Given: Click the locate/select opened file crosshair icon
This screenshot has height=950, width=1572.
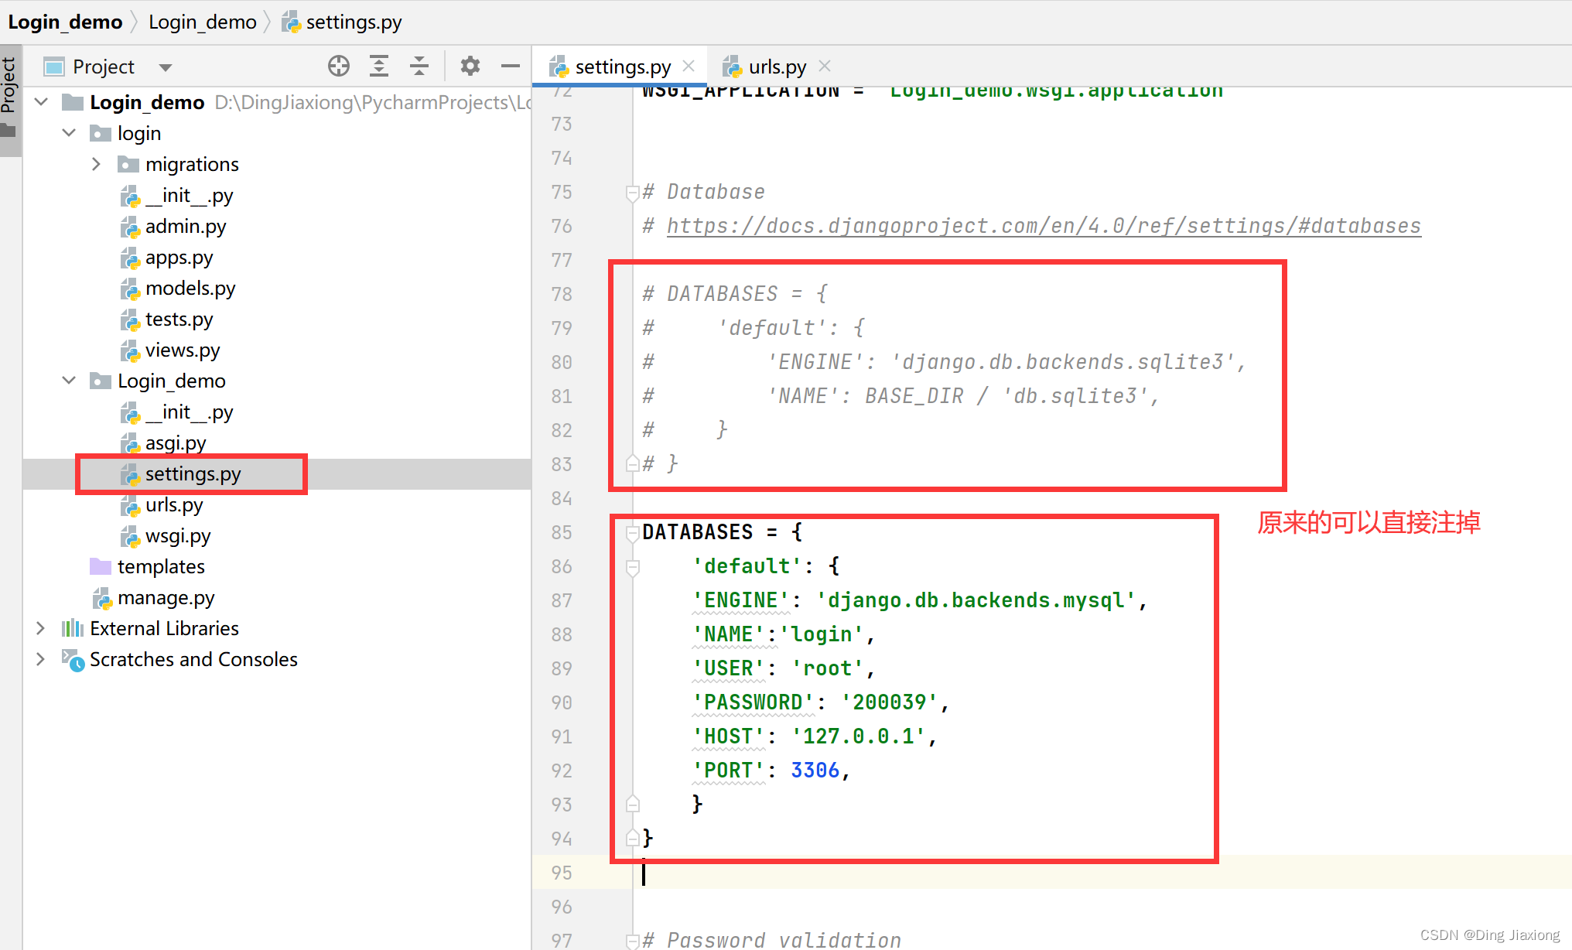Looking at the screenshot, I should (x=339, y=67).
